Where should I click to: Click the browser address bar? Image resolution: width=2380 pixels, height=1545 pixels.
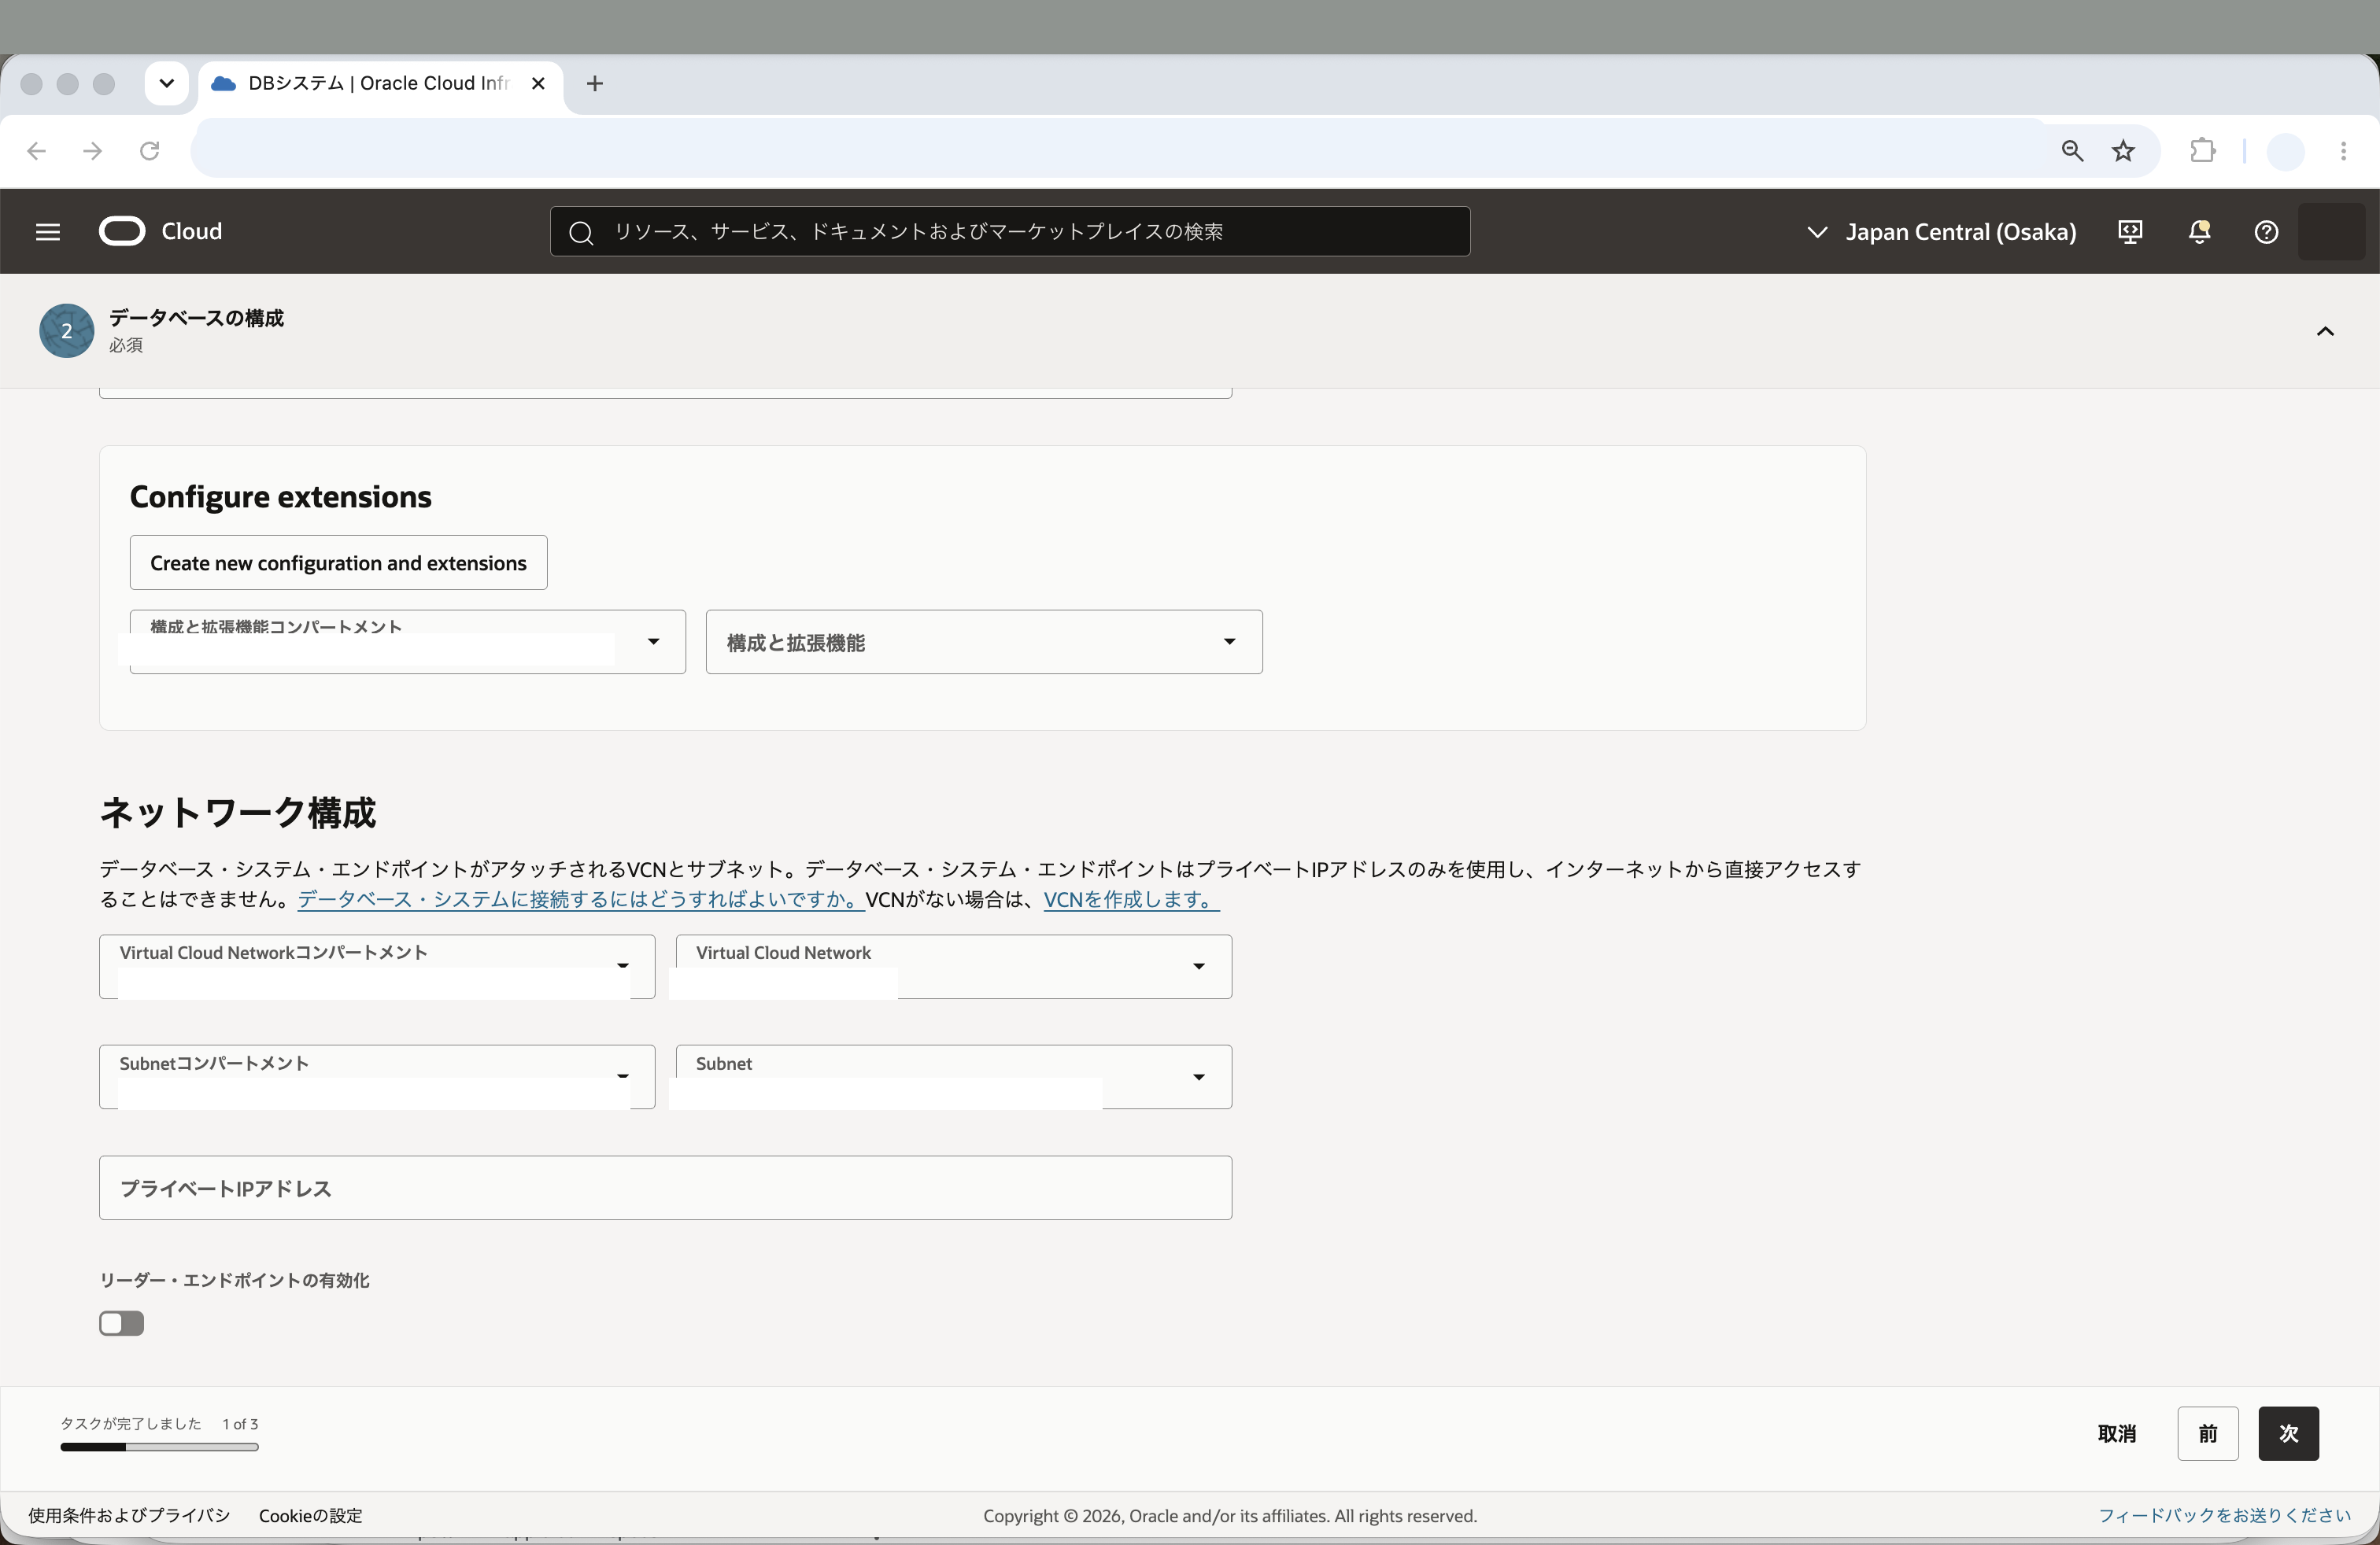click(x=1120, y=151)
